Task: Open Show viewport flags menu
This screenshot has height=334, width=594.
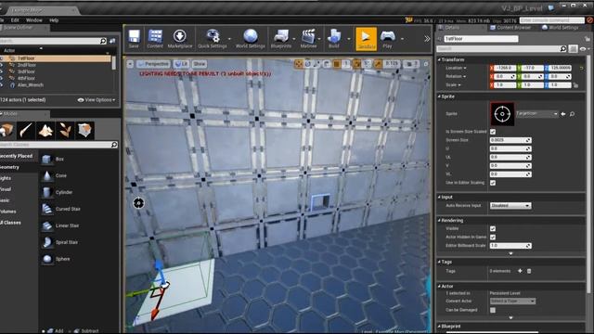Action: click(x=200, y=64)
